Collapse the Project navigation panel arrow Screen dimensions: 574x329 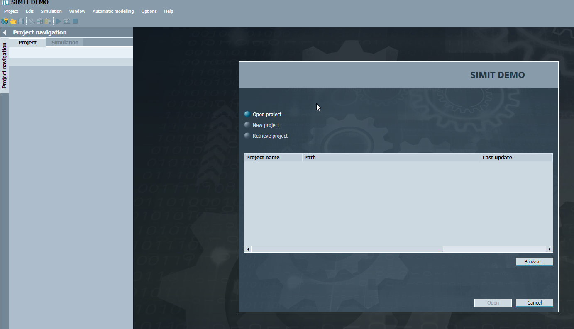point(5,32)
